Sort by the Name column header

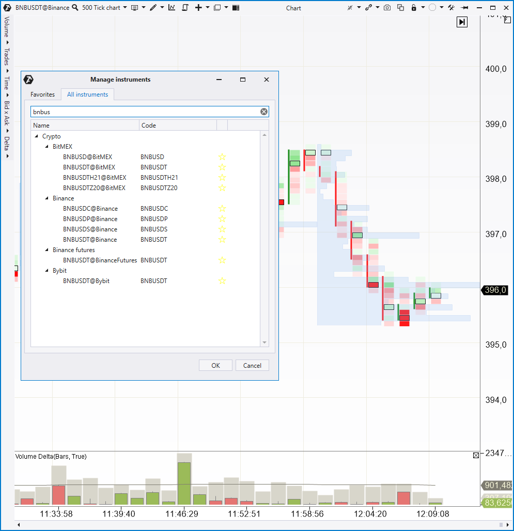(85, 126)
